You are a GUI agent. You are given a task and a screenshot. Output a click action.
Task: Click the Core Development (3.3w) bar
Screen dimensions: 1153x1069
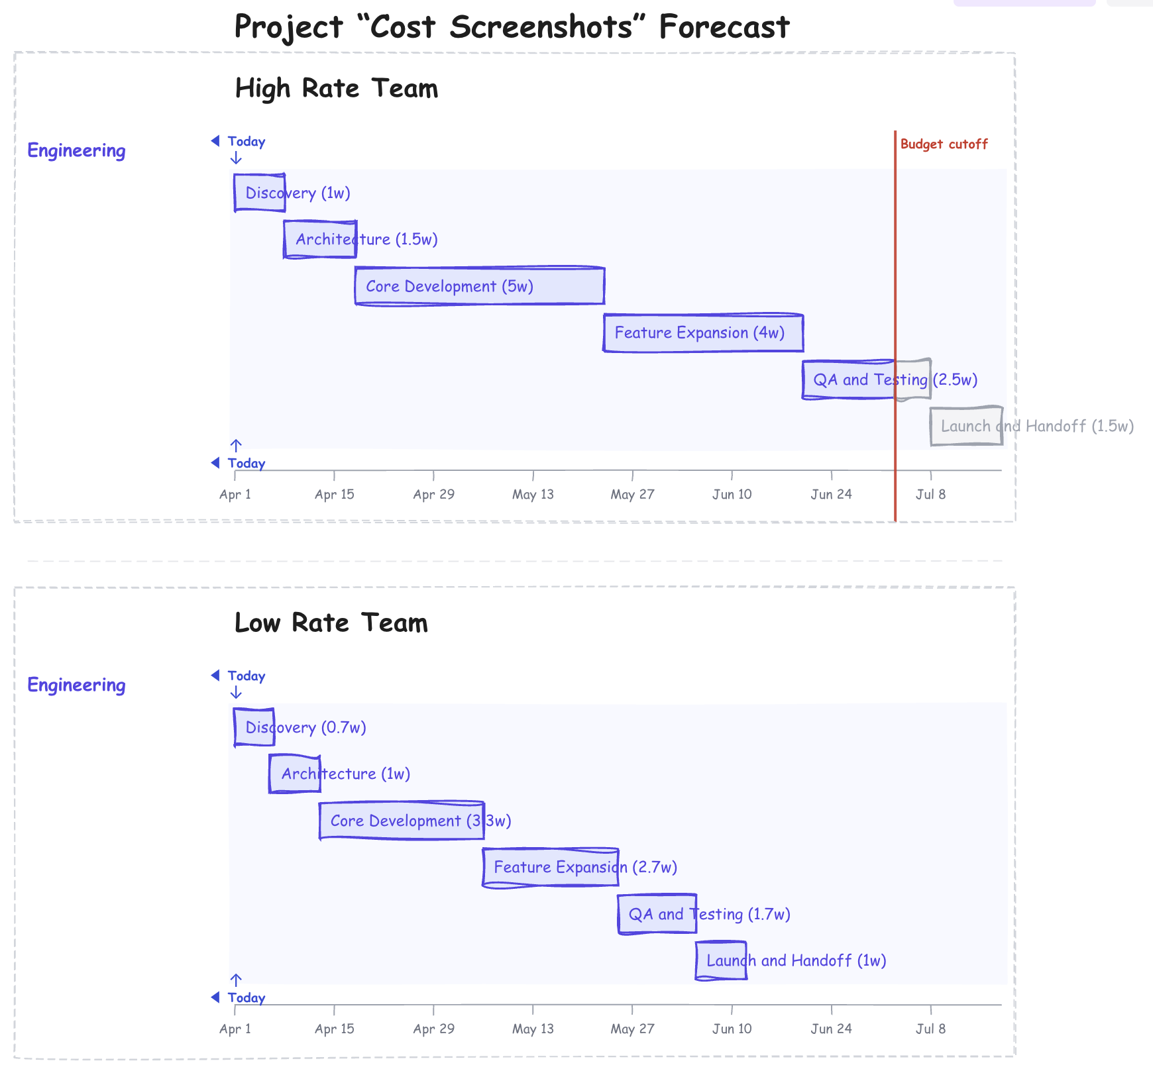tap(402, 821)
